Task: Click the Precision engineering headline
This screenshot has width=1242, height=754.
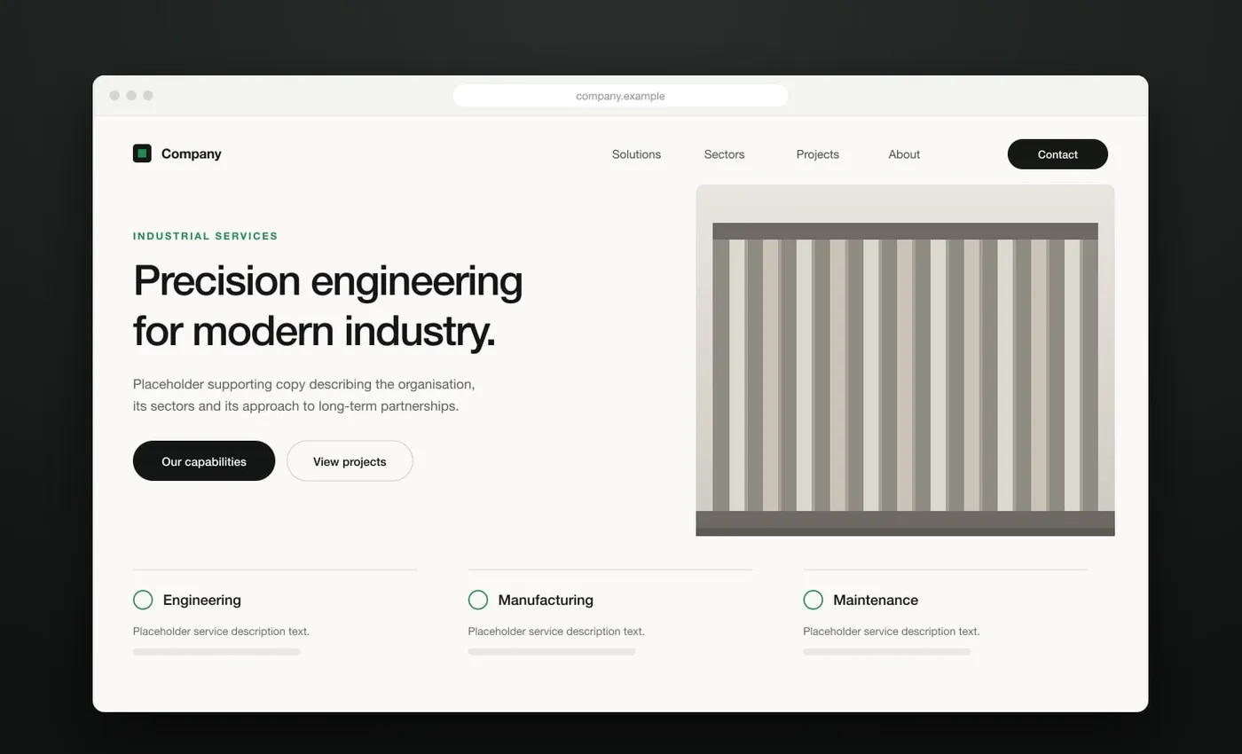Action: [x=328, y=306]
